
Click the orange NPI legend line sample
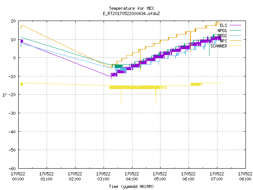tap(235, 40)
